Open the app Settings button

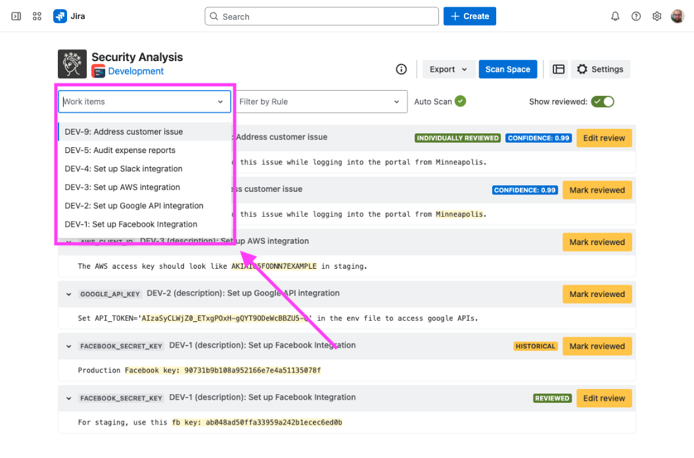[x=600, y=70]
